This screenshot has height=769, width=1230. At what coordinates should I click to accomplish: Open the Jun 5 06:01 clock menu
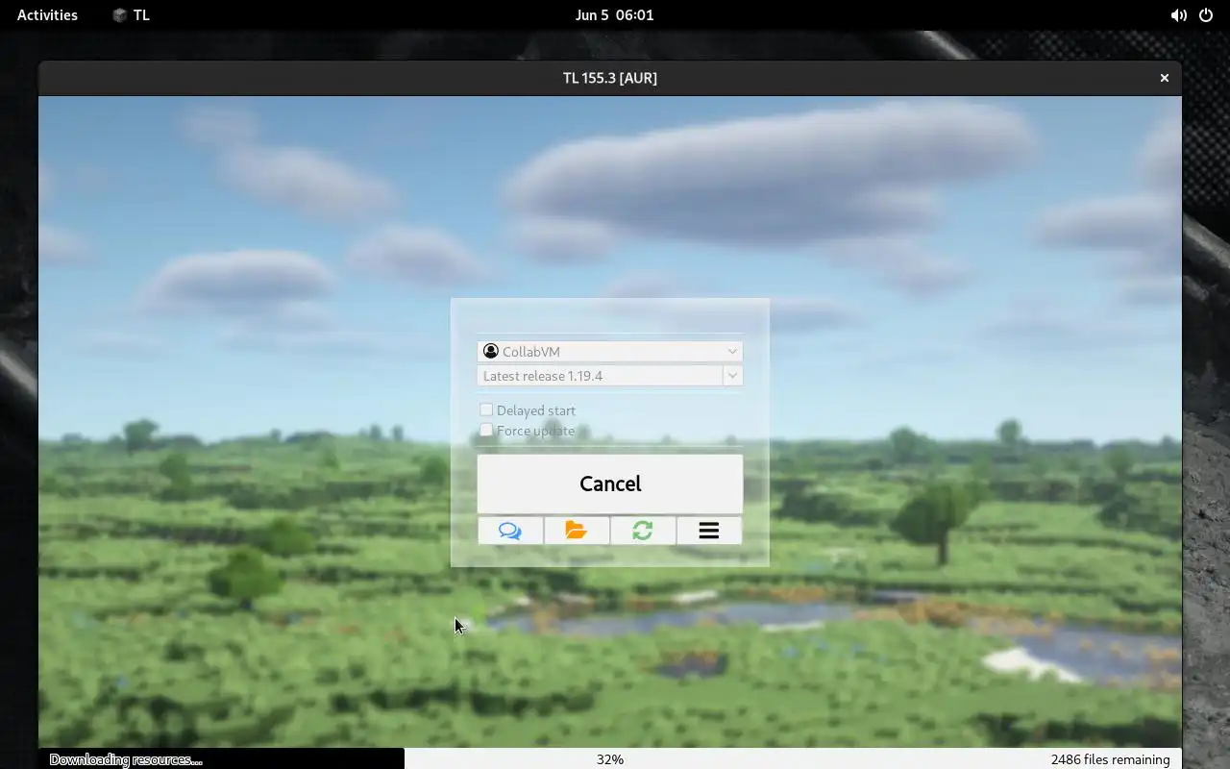point(615,15)
